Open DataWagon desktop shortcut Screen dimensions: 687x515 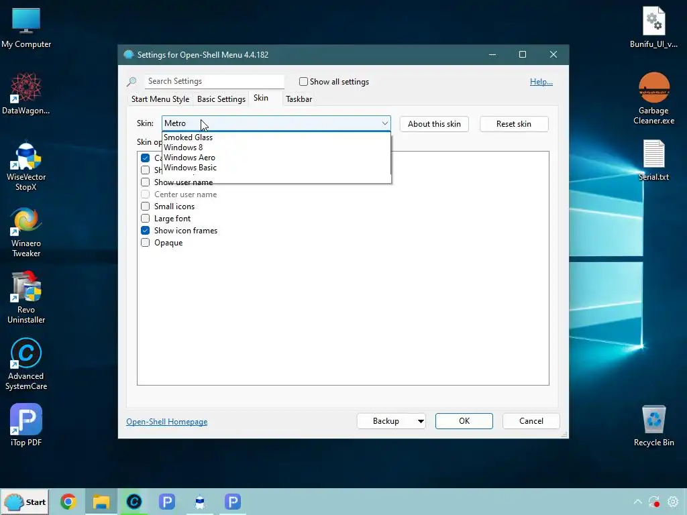pos(26,94)
